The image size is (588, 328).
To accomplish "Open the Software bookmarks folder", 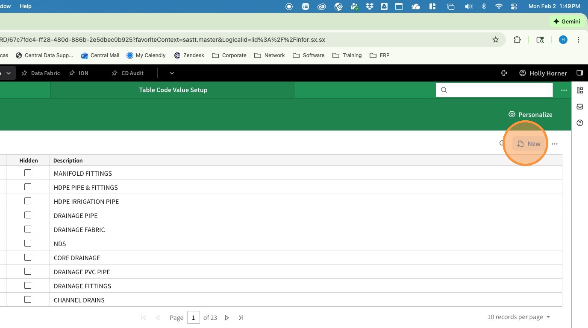I will coord(309,55).
